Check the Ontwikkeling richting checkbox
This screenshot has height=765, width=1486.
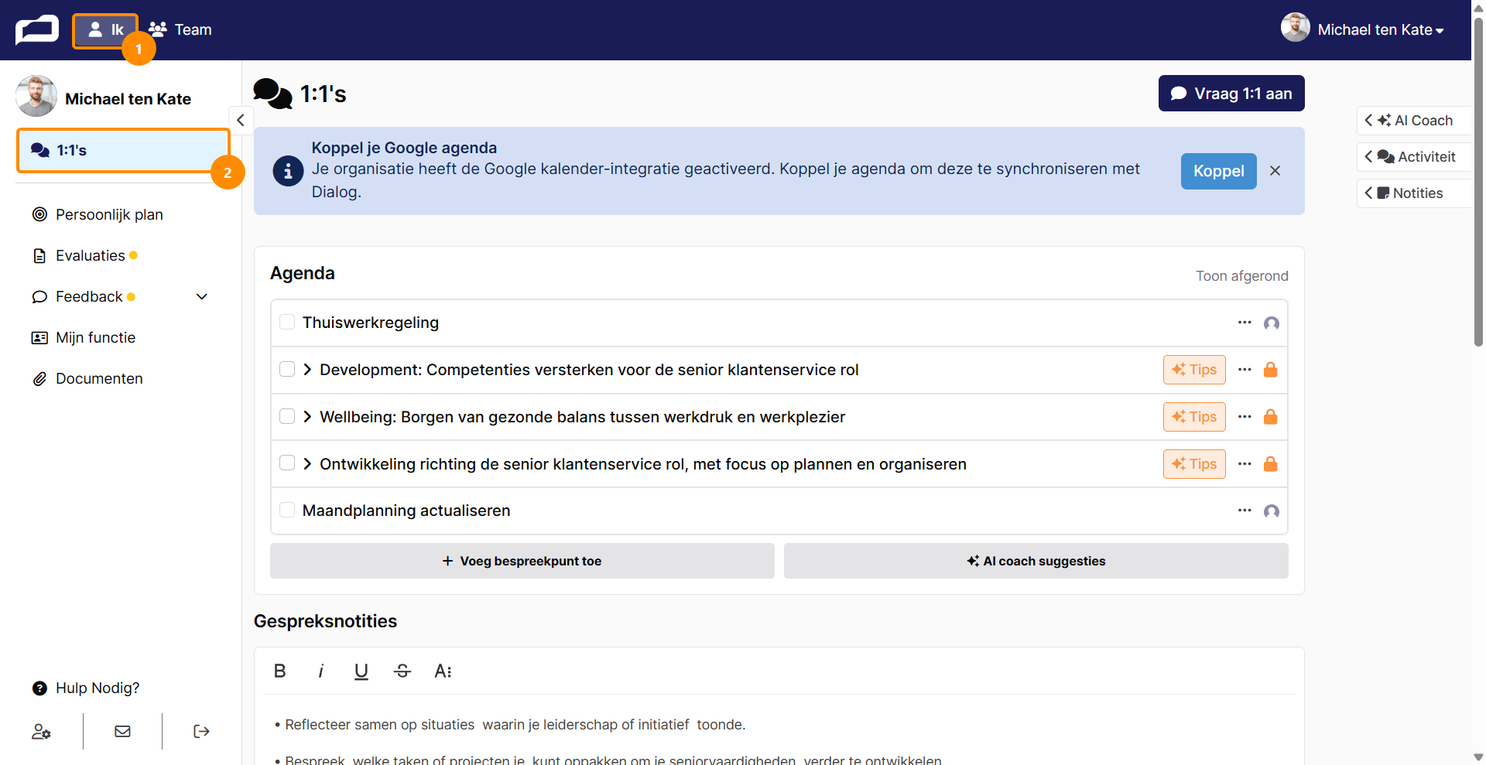click(x=287, y=463)
